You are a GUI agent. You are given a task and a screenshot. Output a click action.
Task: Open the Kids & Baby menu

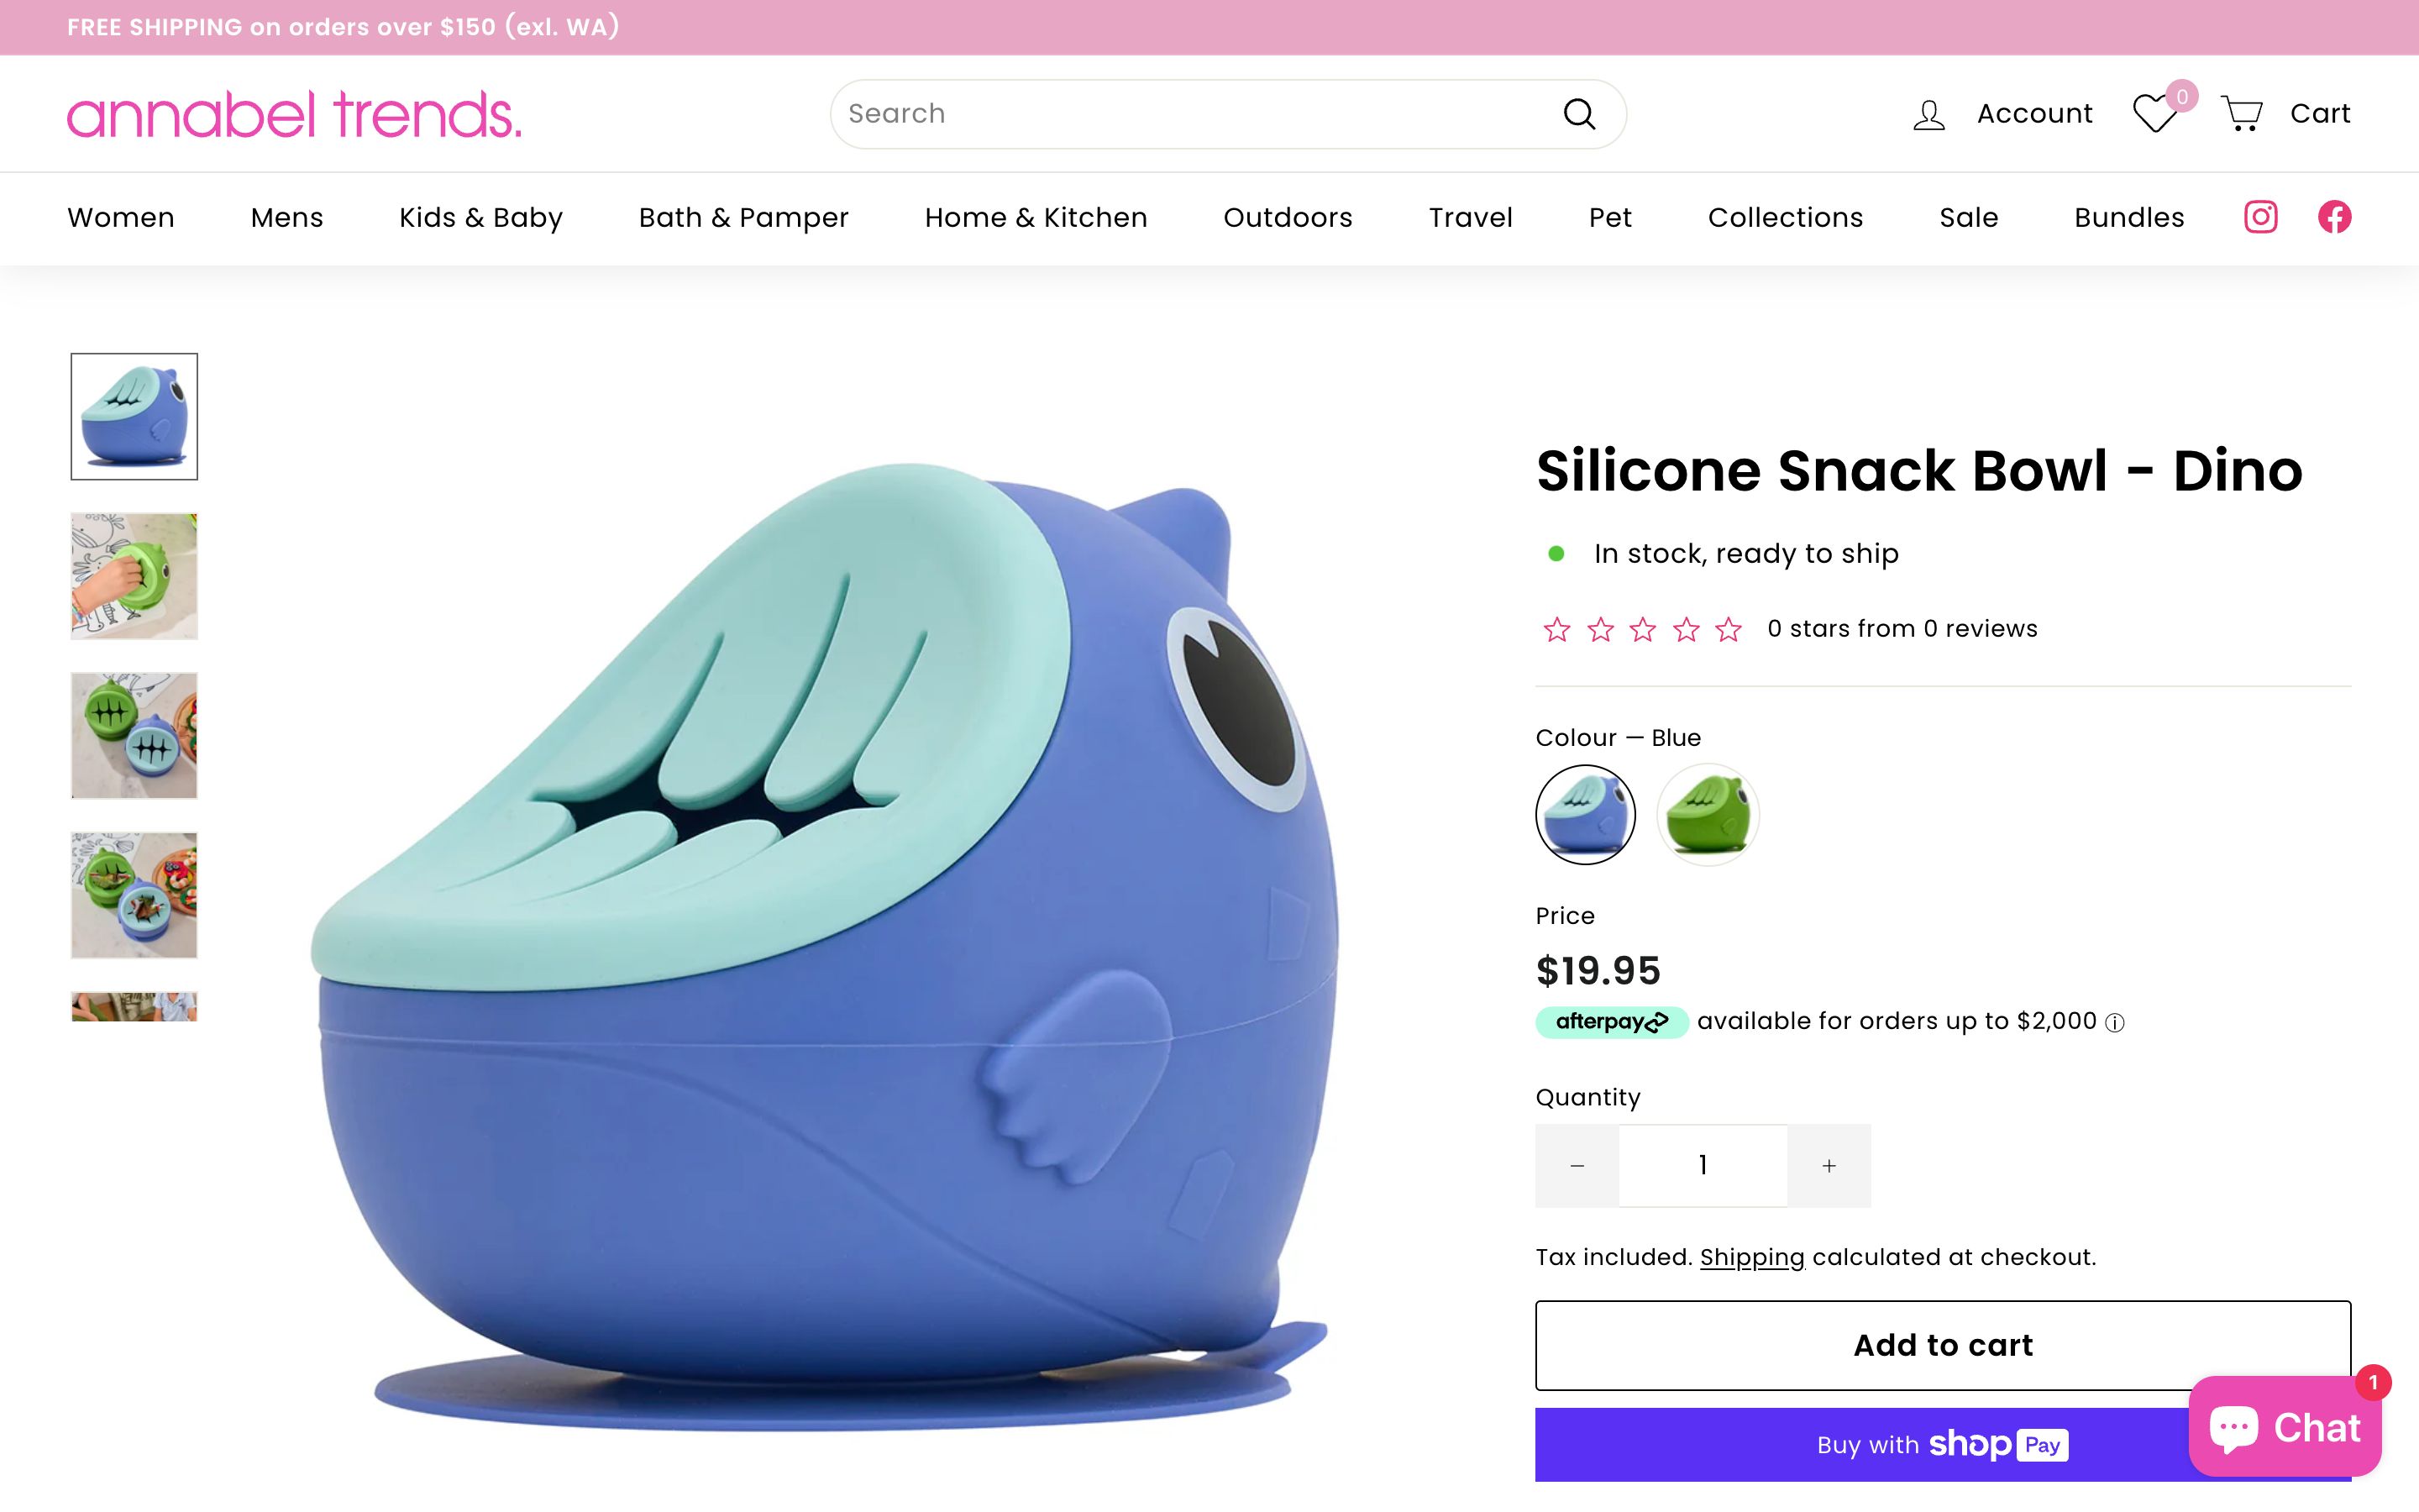tap(480, 217)
